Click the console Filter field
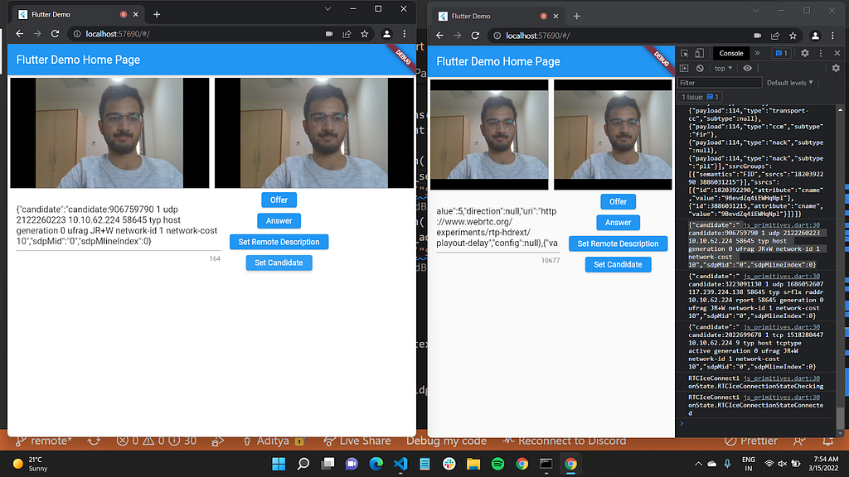Viewport: 849px width, 477px height. pyautogui.click(x=720, y=83)
